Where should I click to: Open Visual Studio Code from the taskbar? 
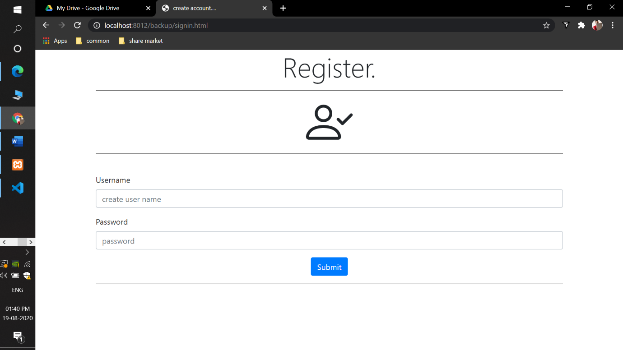[x=17, y=188]
